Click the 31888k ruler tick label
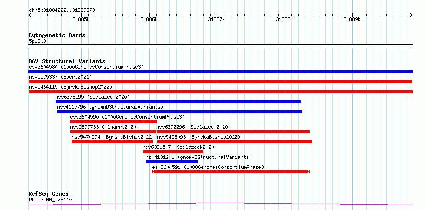 pyautogui.click(x=284, y=19)
